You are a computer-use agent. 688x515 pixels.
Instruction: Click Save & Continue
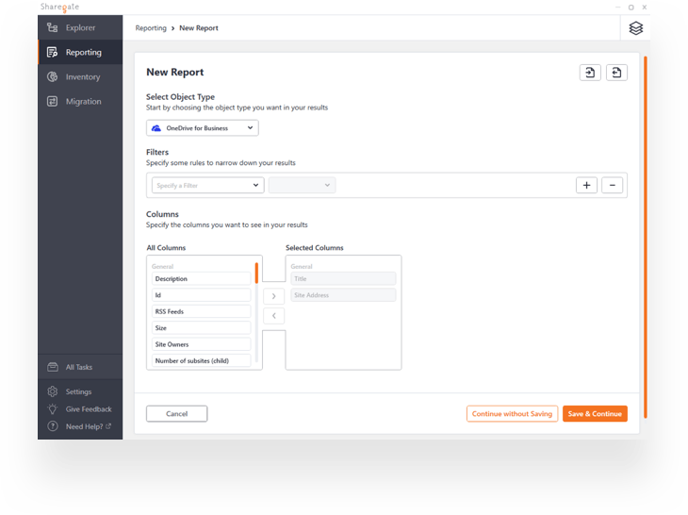595,413
